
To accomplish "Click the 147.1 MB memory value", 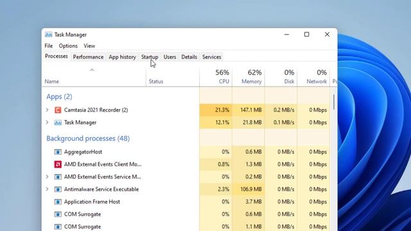I will click(251, 110).
